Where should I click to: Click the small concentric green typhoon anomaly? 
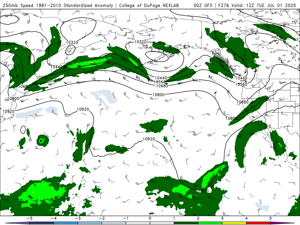[x=42, y=141]
